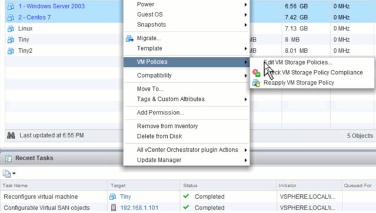
Task: Click the Reconfigure virtual machine task name
Action: pos(41,197)
